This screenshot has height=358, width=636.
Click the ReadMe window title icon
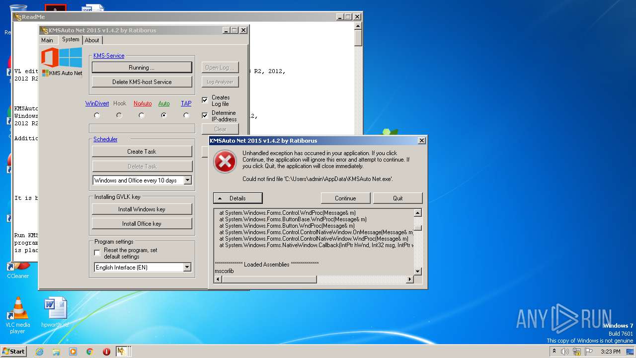coord(18,17)
